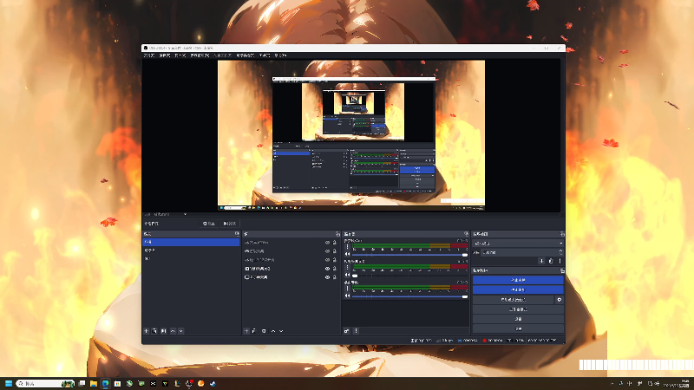Open the Help menu in OBS
Image resolution: width=694 pixels, height=390 pixels.
click(280, 55)
